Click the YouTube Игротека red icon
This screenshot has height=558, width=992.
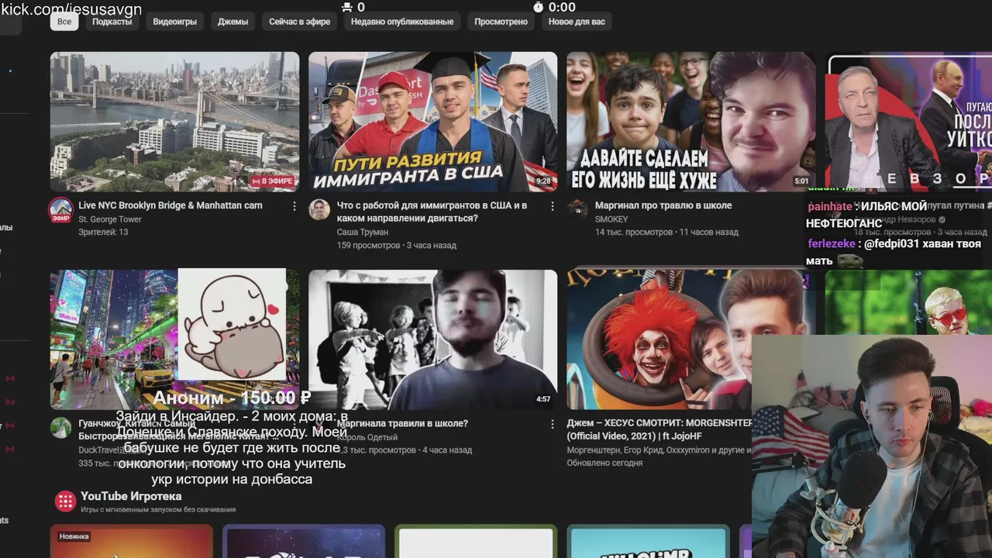(65, 501)
